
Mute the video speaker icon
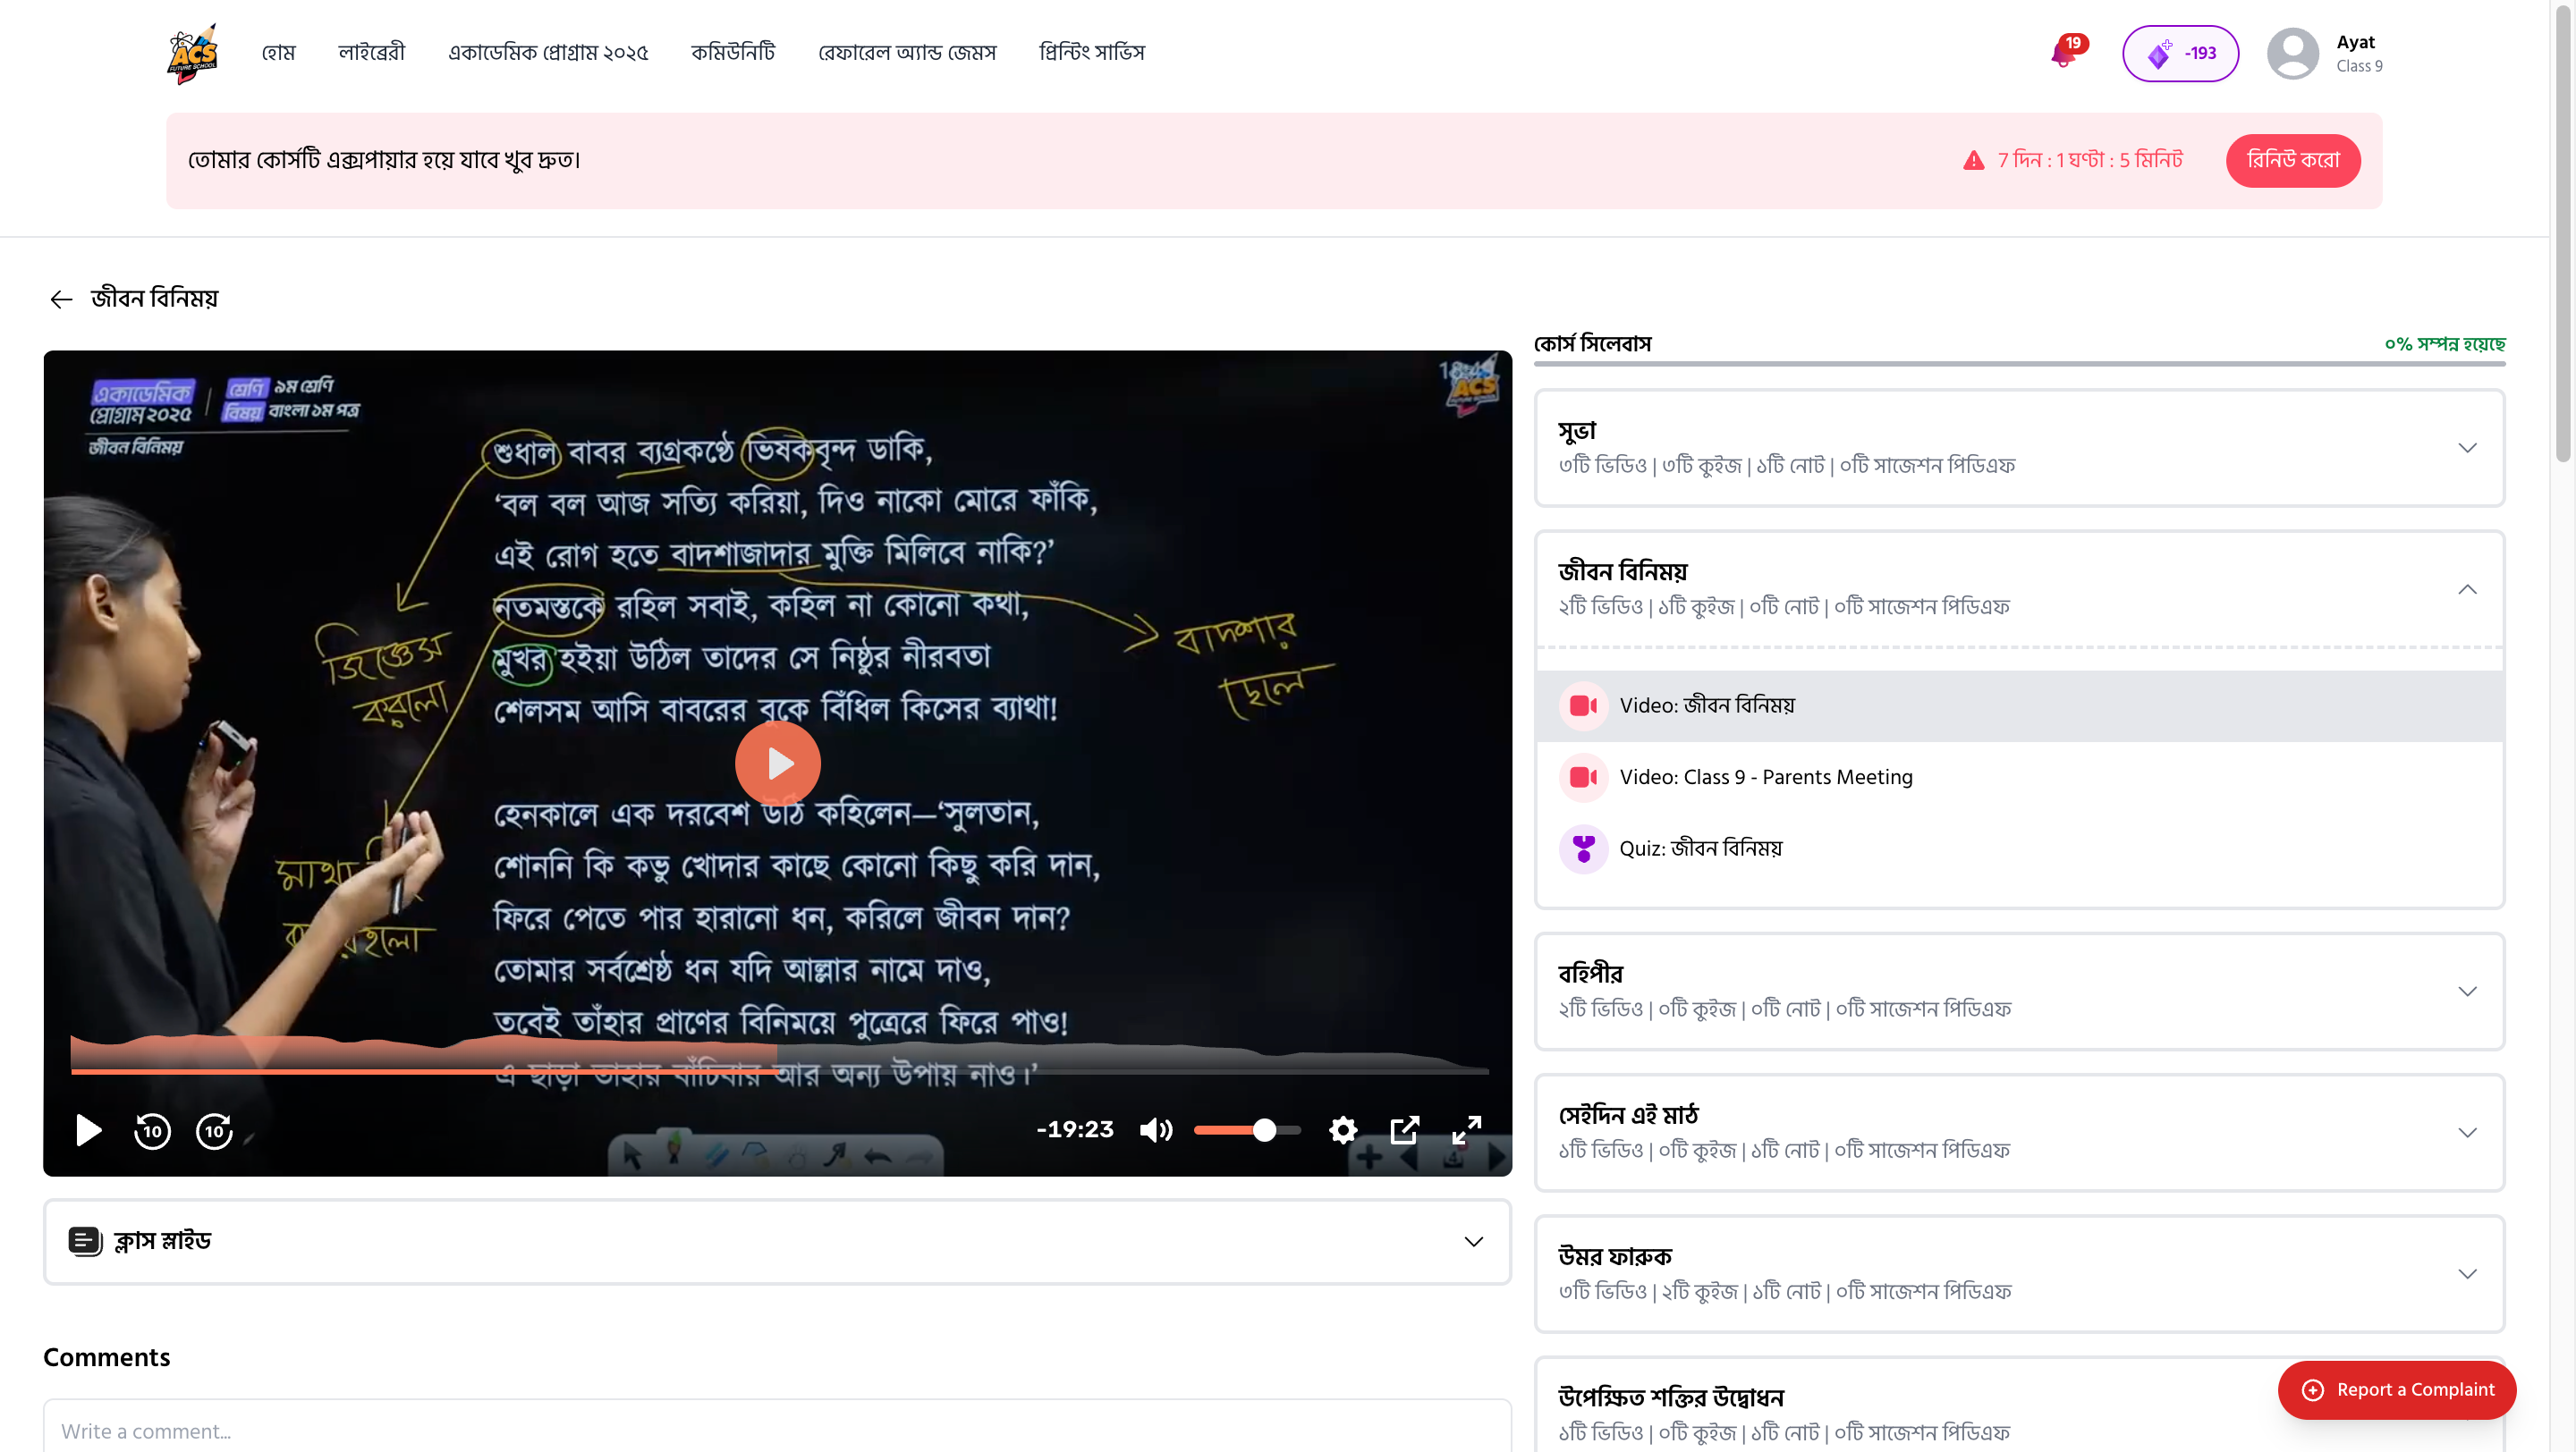coord(1155,1130)
